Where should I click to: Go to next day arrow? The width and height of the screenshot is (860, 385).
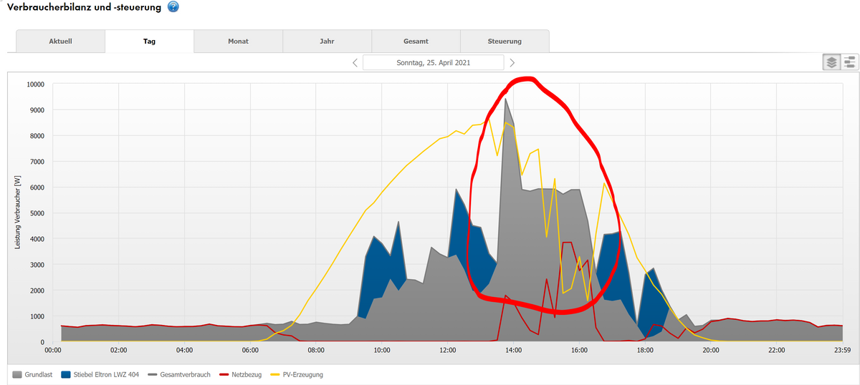(x=512, y=63)
